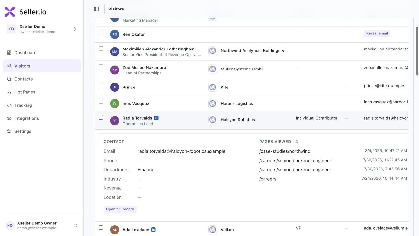The width and height of the screenshot is (419, 236).
Task: Select the Ren Okafor row checkbox
Action: tap(101, 32)
